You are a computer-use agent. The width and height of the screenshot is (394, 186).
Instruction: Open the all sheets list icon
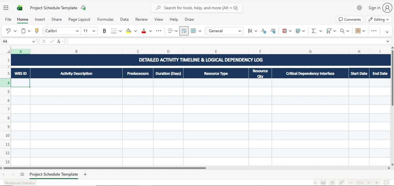[x=22, y=174]
